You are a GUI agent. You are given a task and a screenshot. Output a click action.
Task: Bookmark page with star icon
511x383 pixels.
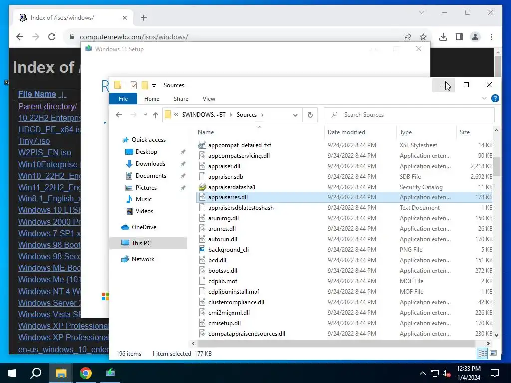(423, 37)
